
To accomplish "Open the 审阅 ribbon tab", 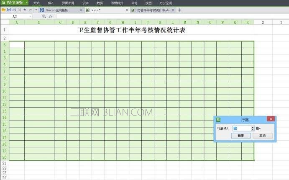I will click(x=134, y=3).
